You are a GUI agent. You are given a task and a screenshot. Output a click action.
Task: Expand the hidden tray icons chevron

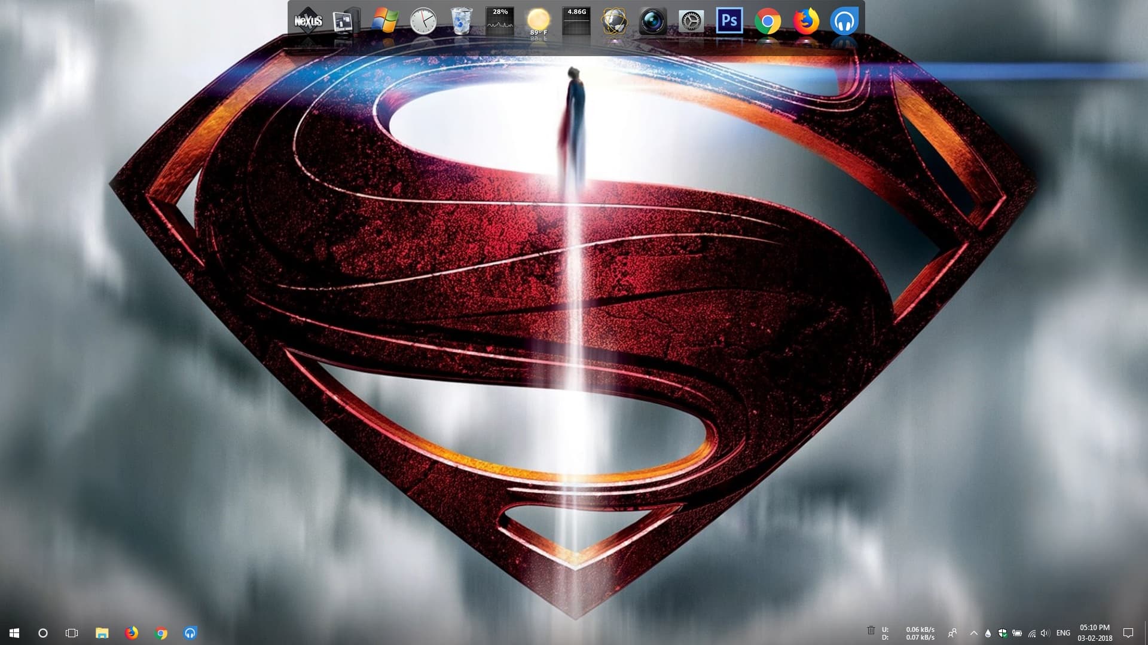point(974,633)
